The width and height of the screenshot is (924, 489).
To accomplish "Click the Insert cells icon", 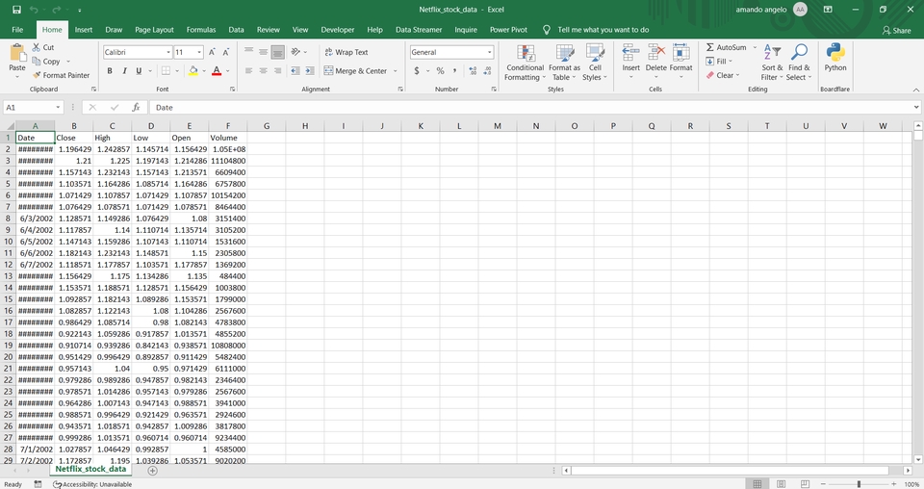I will pyautogui.click(x=630, y=52).
